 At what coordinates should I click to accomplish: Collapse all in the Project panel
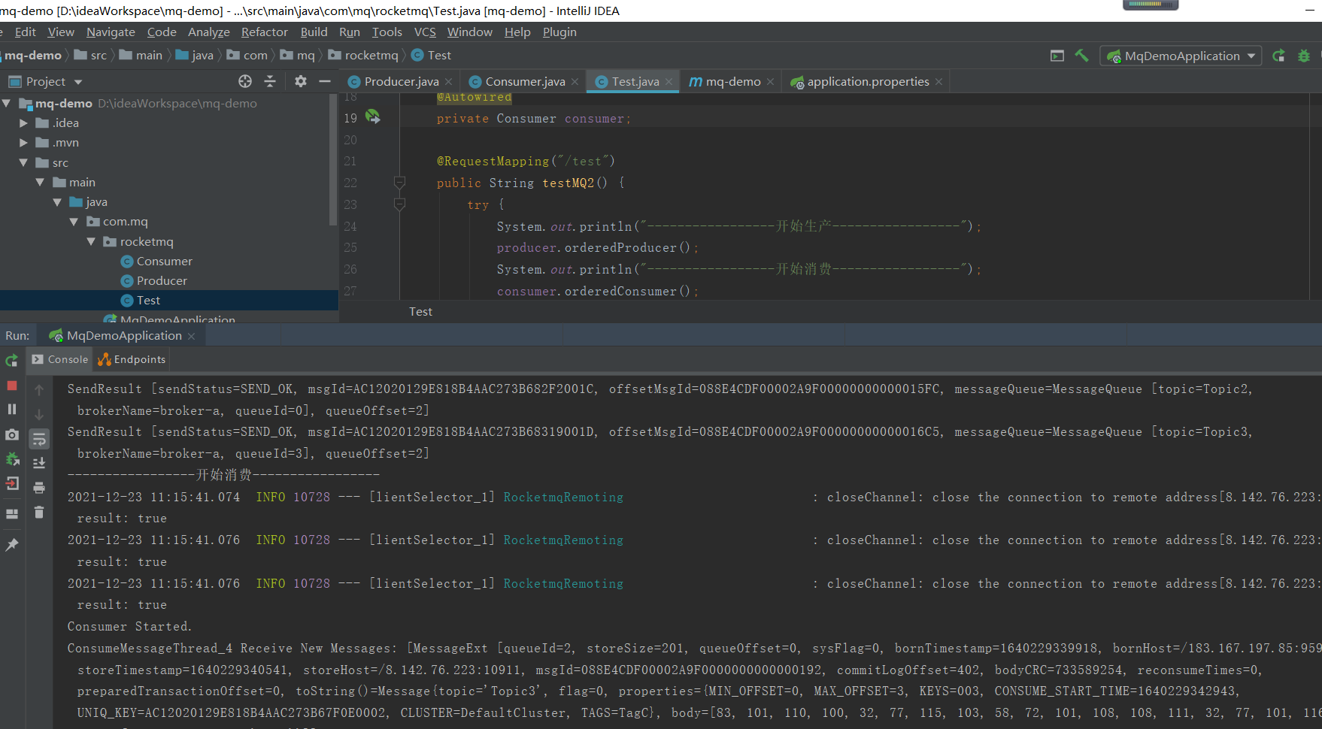270,81
